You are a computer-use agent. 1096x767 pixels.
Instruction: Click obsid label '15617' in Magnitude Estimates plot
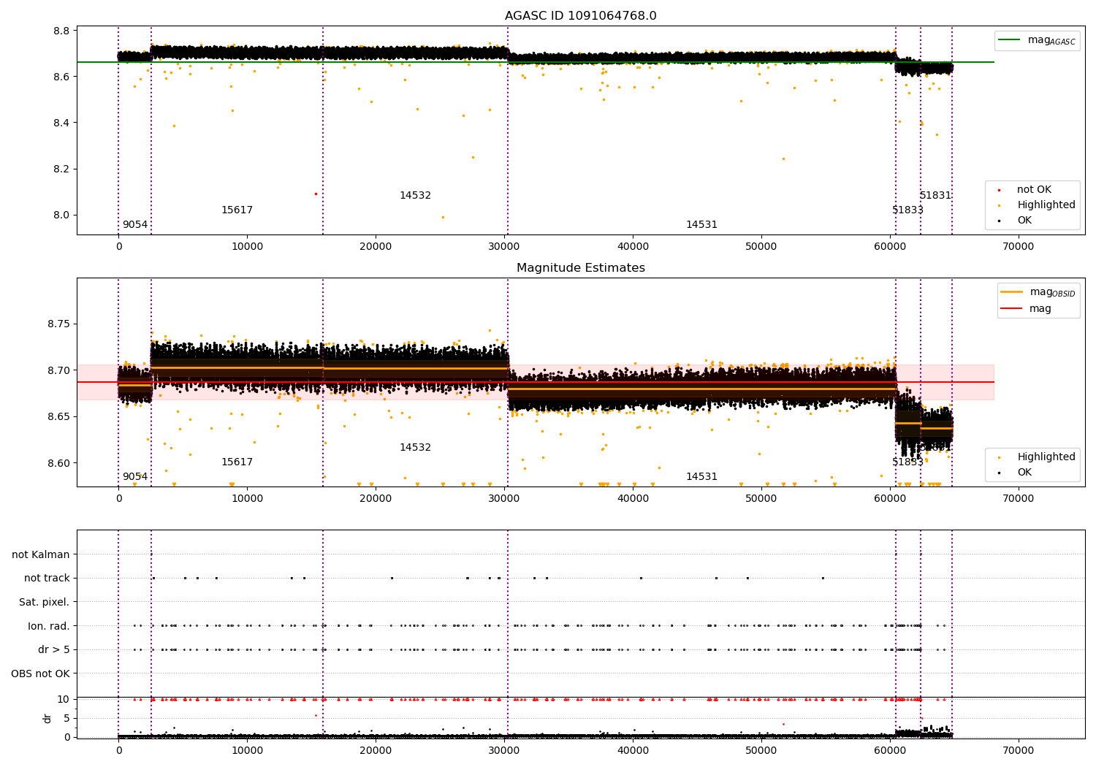(237, 462)
